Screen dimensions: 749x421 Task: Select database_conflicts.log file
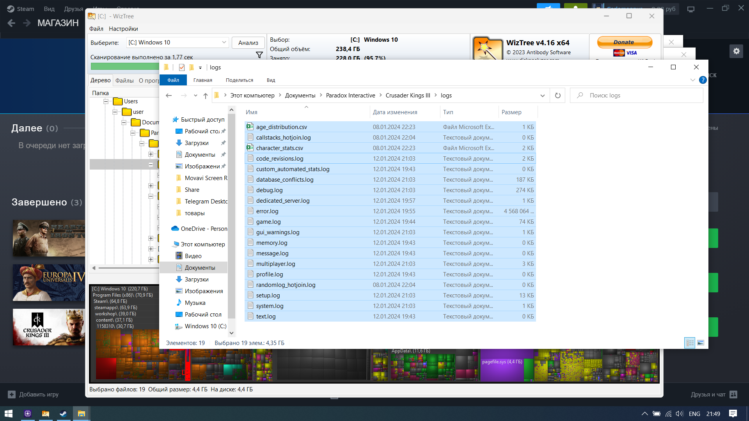390,180
